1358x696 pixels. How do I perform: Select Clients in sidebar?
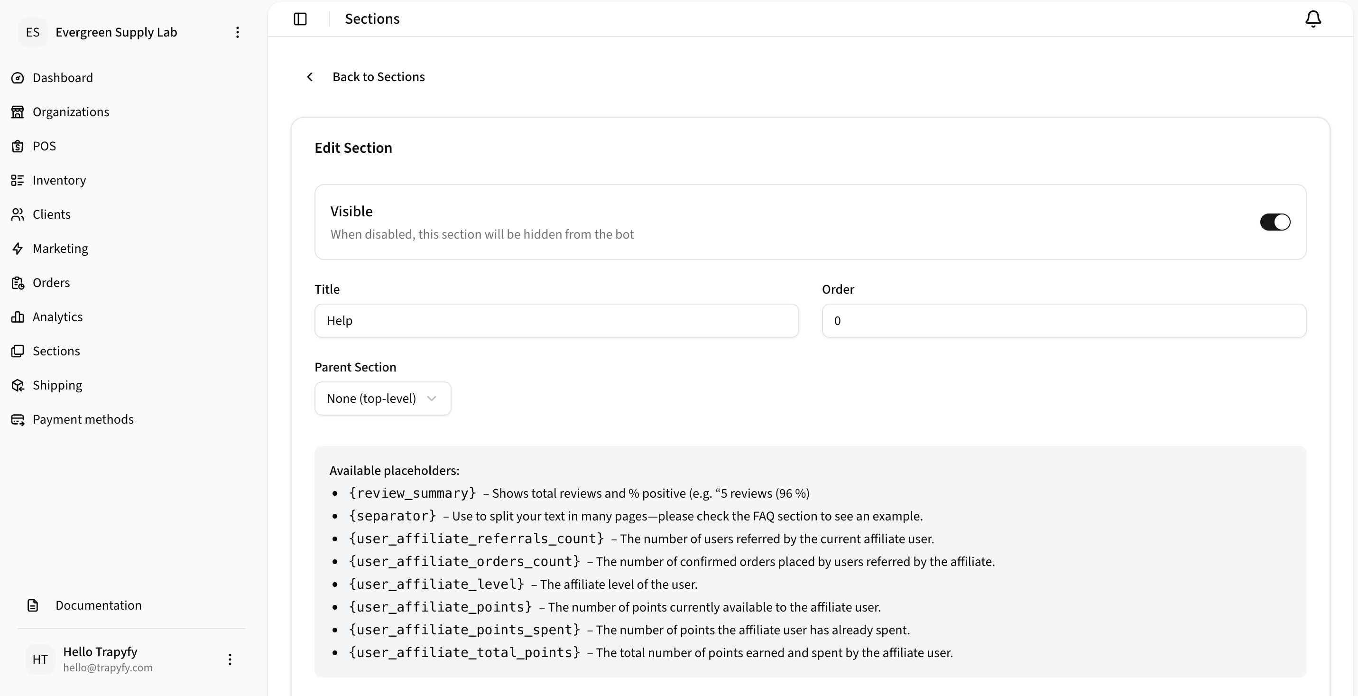tap(52, 214)
